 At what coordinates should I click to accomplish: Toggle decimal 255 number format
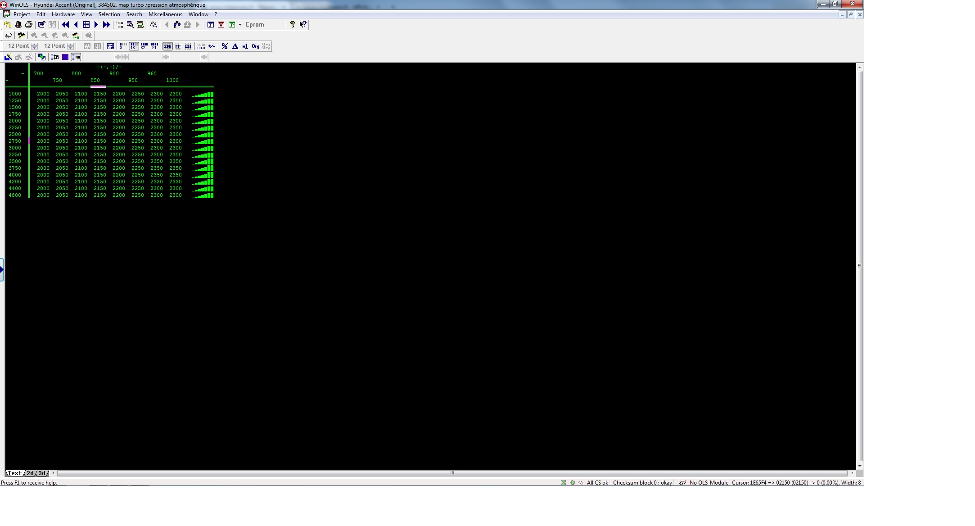click(167, 46)
